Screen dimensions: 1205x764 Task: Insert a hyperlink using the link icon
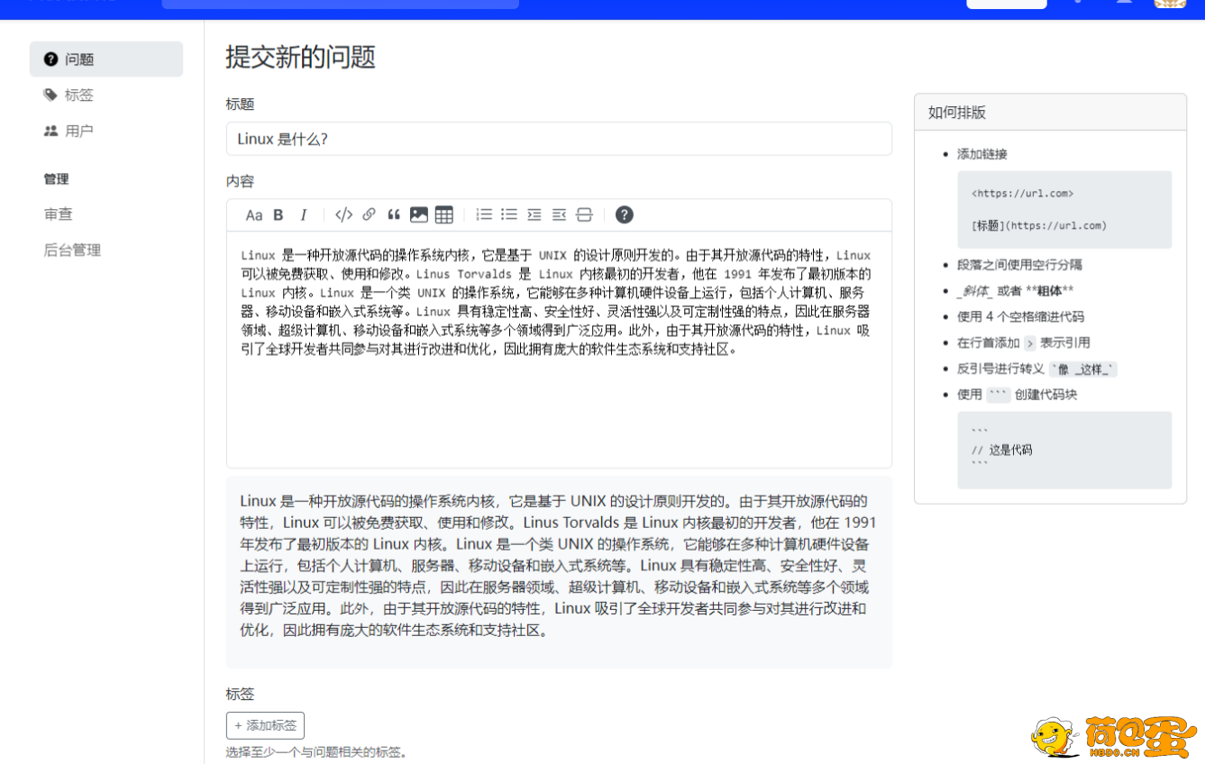(369, 214)
